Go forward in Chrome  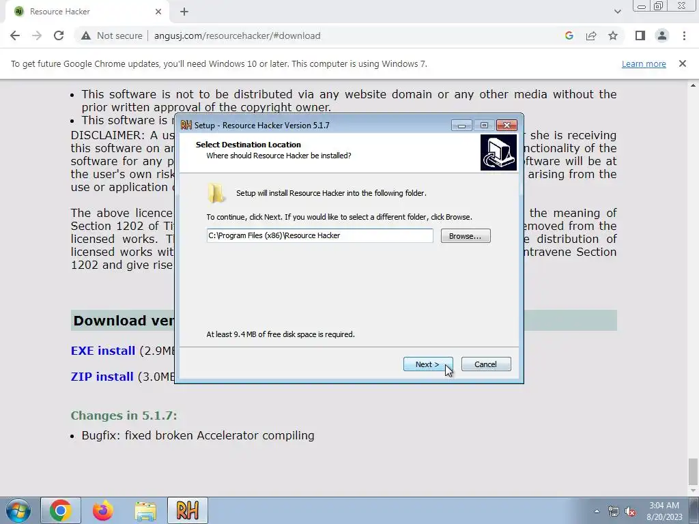click(37, 35)
